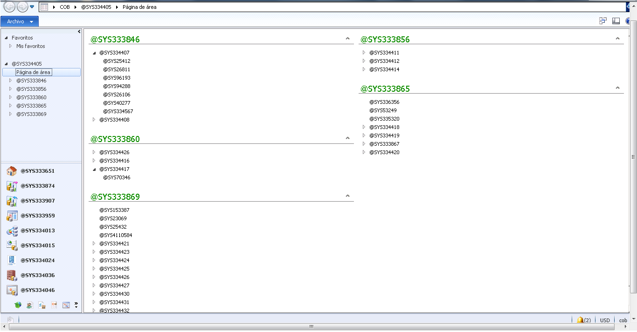Select Página de área in navigation tree

pos(42,72)
